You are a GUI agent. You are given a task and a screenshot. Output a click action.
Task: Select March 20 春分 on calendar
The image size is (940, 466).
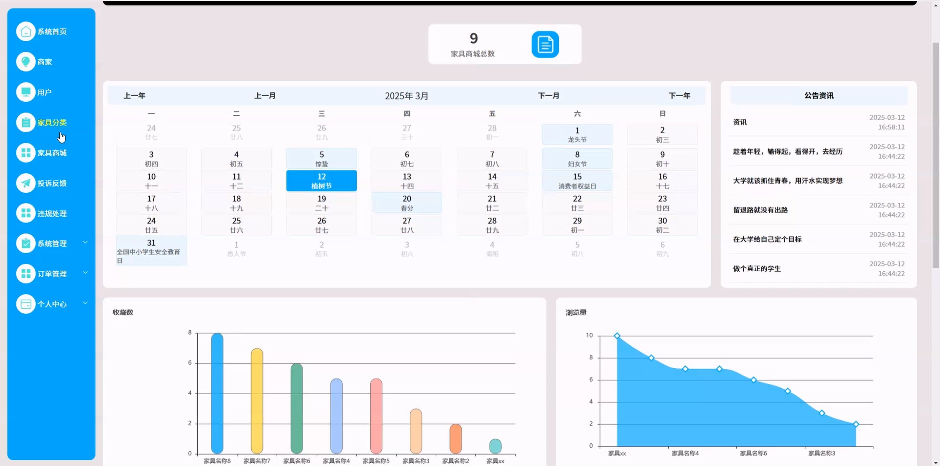click(x=406, y=203)
